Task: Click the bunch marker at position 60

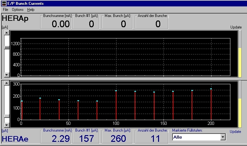Action: [x=78, y=101]
